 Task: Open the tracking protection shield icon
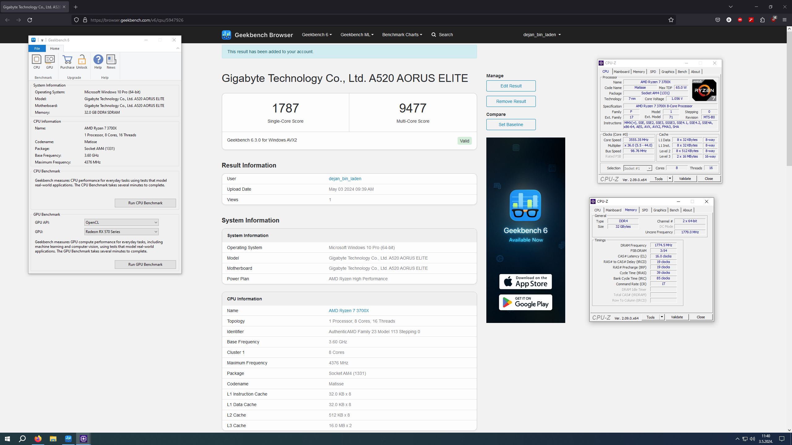[x=76, y=20]
